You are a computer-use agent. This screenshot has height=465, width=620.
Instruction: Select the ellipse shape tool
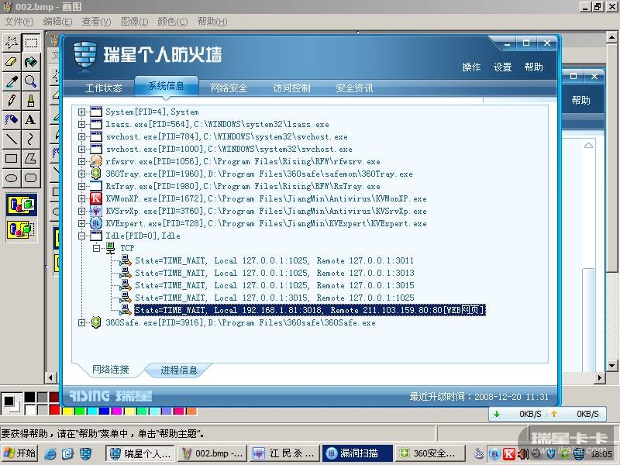12,178
